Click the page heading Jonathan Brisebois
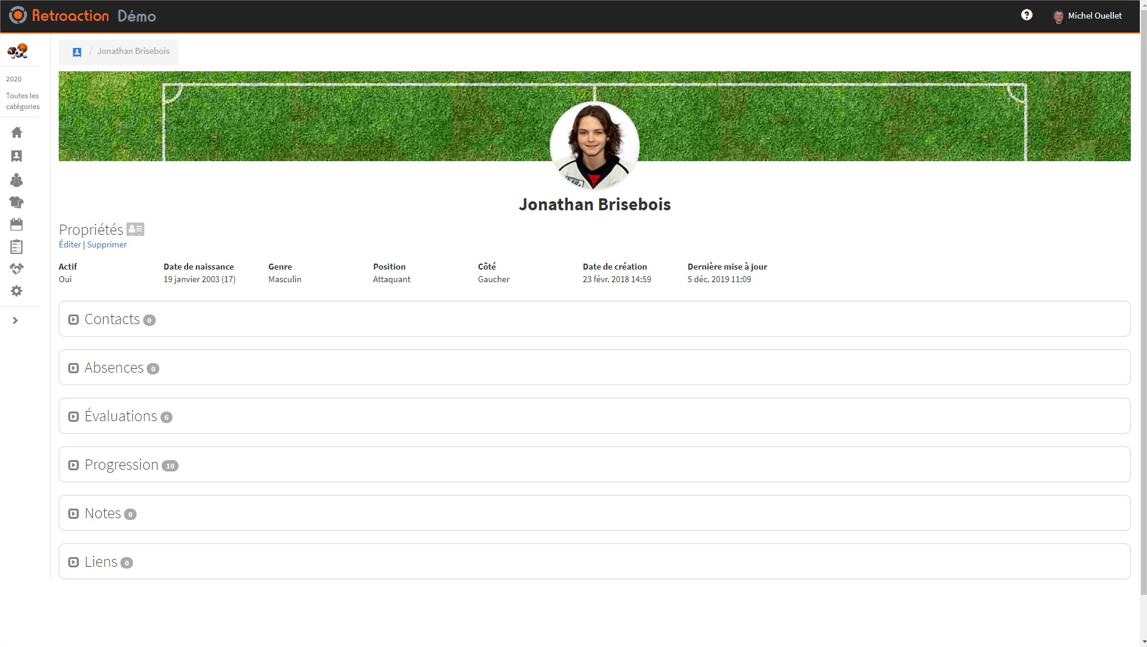Viewport: 1147px width, 647px height. 595,204
